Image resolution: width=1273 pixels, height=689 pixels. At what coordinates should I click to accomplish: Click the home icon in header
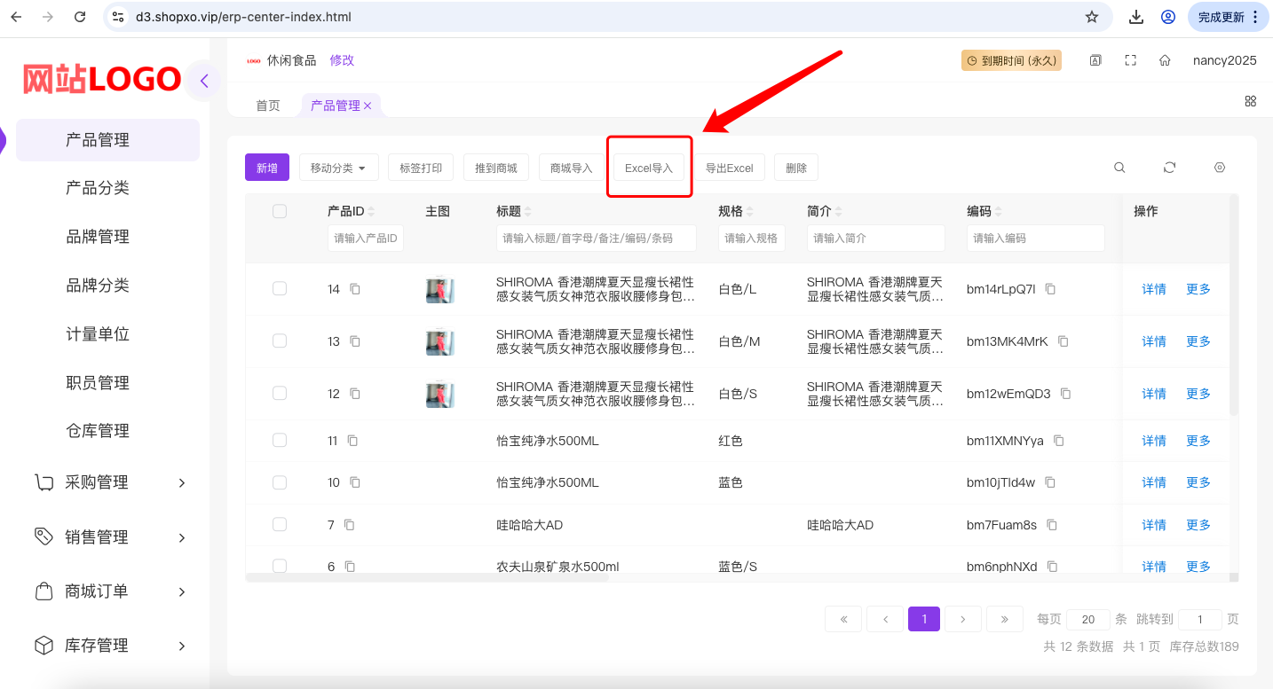(x=1165, y=60)
